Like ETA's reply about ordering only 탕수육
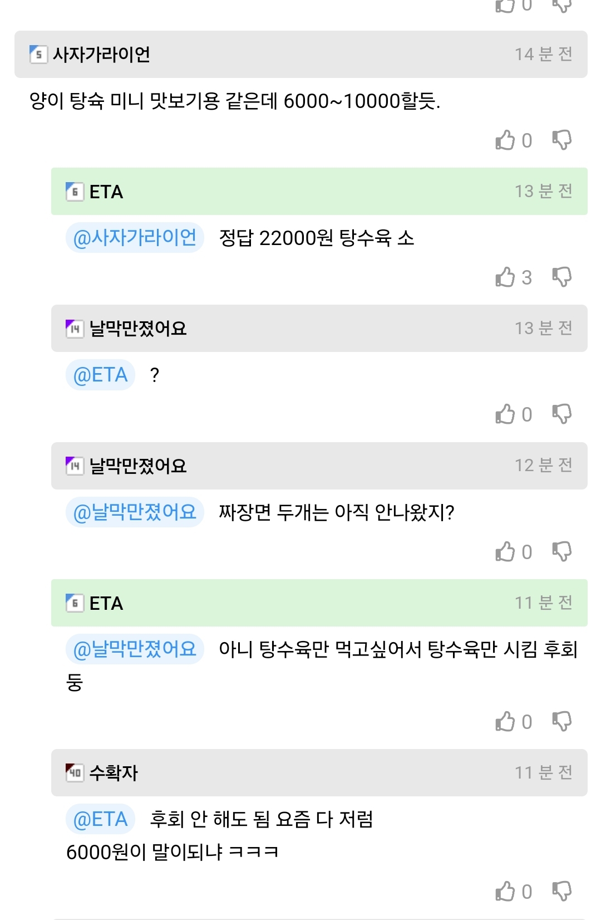601x920 pixels. [x=505, y=721]
